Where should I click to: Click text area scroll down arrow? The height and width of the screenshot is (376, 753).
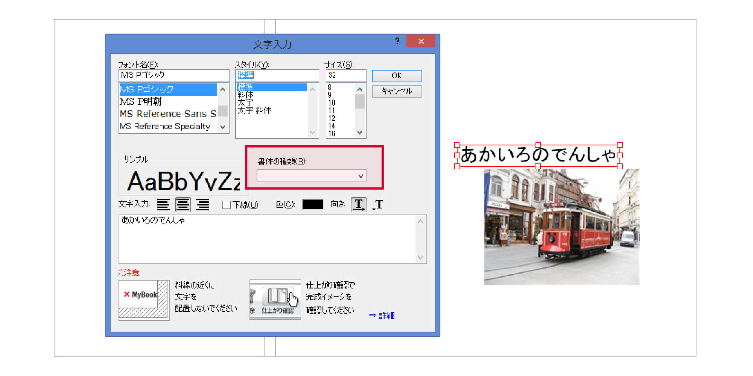click(x=420, y=257)
